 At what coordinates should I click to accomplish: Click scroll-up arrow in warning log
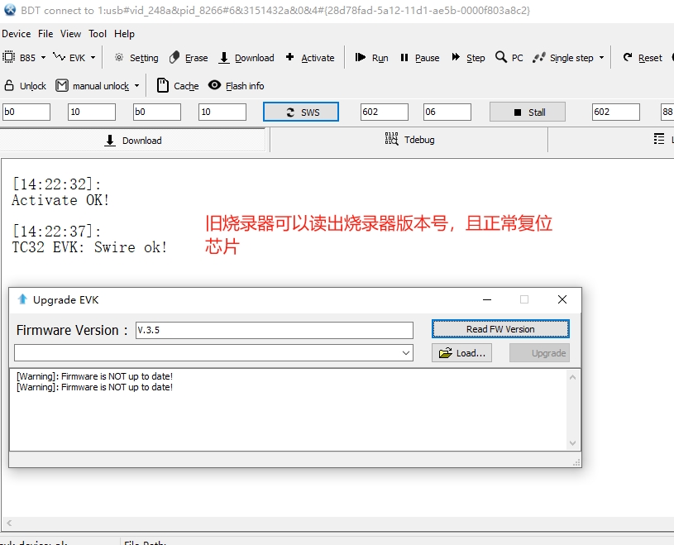(x=572, y=377)
